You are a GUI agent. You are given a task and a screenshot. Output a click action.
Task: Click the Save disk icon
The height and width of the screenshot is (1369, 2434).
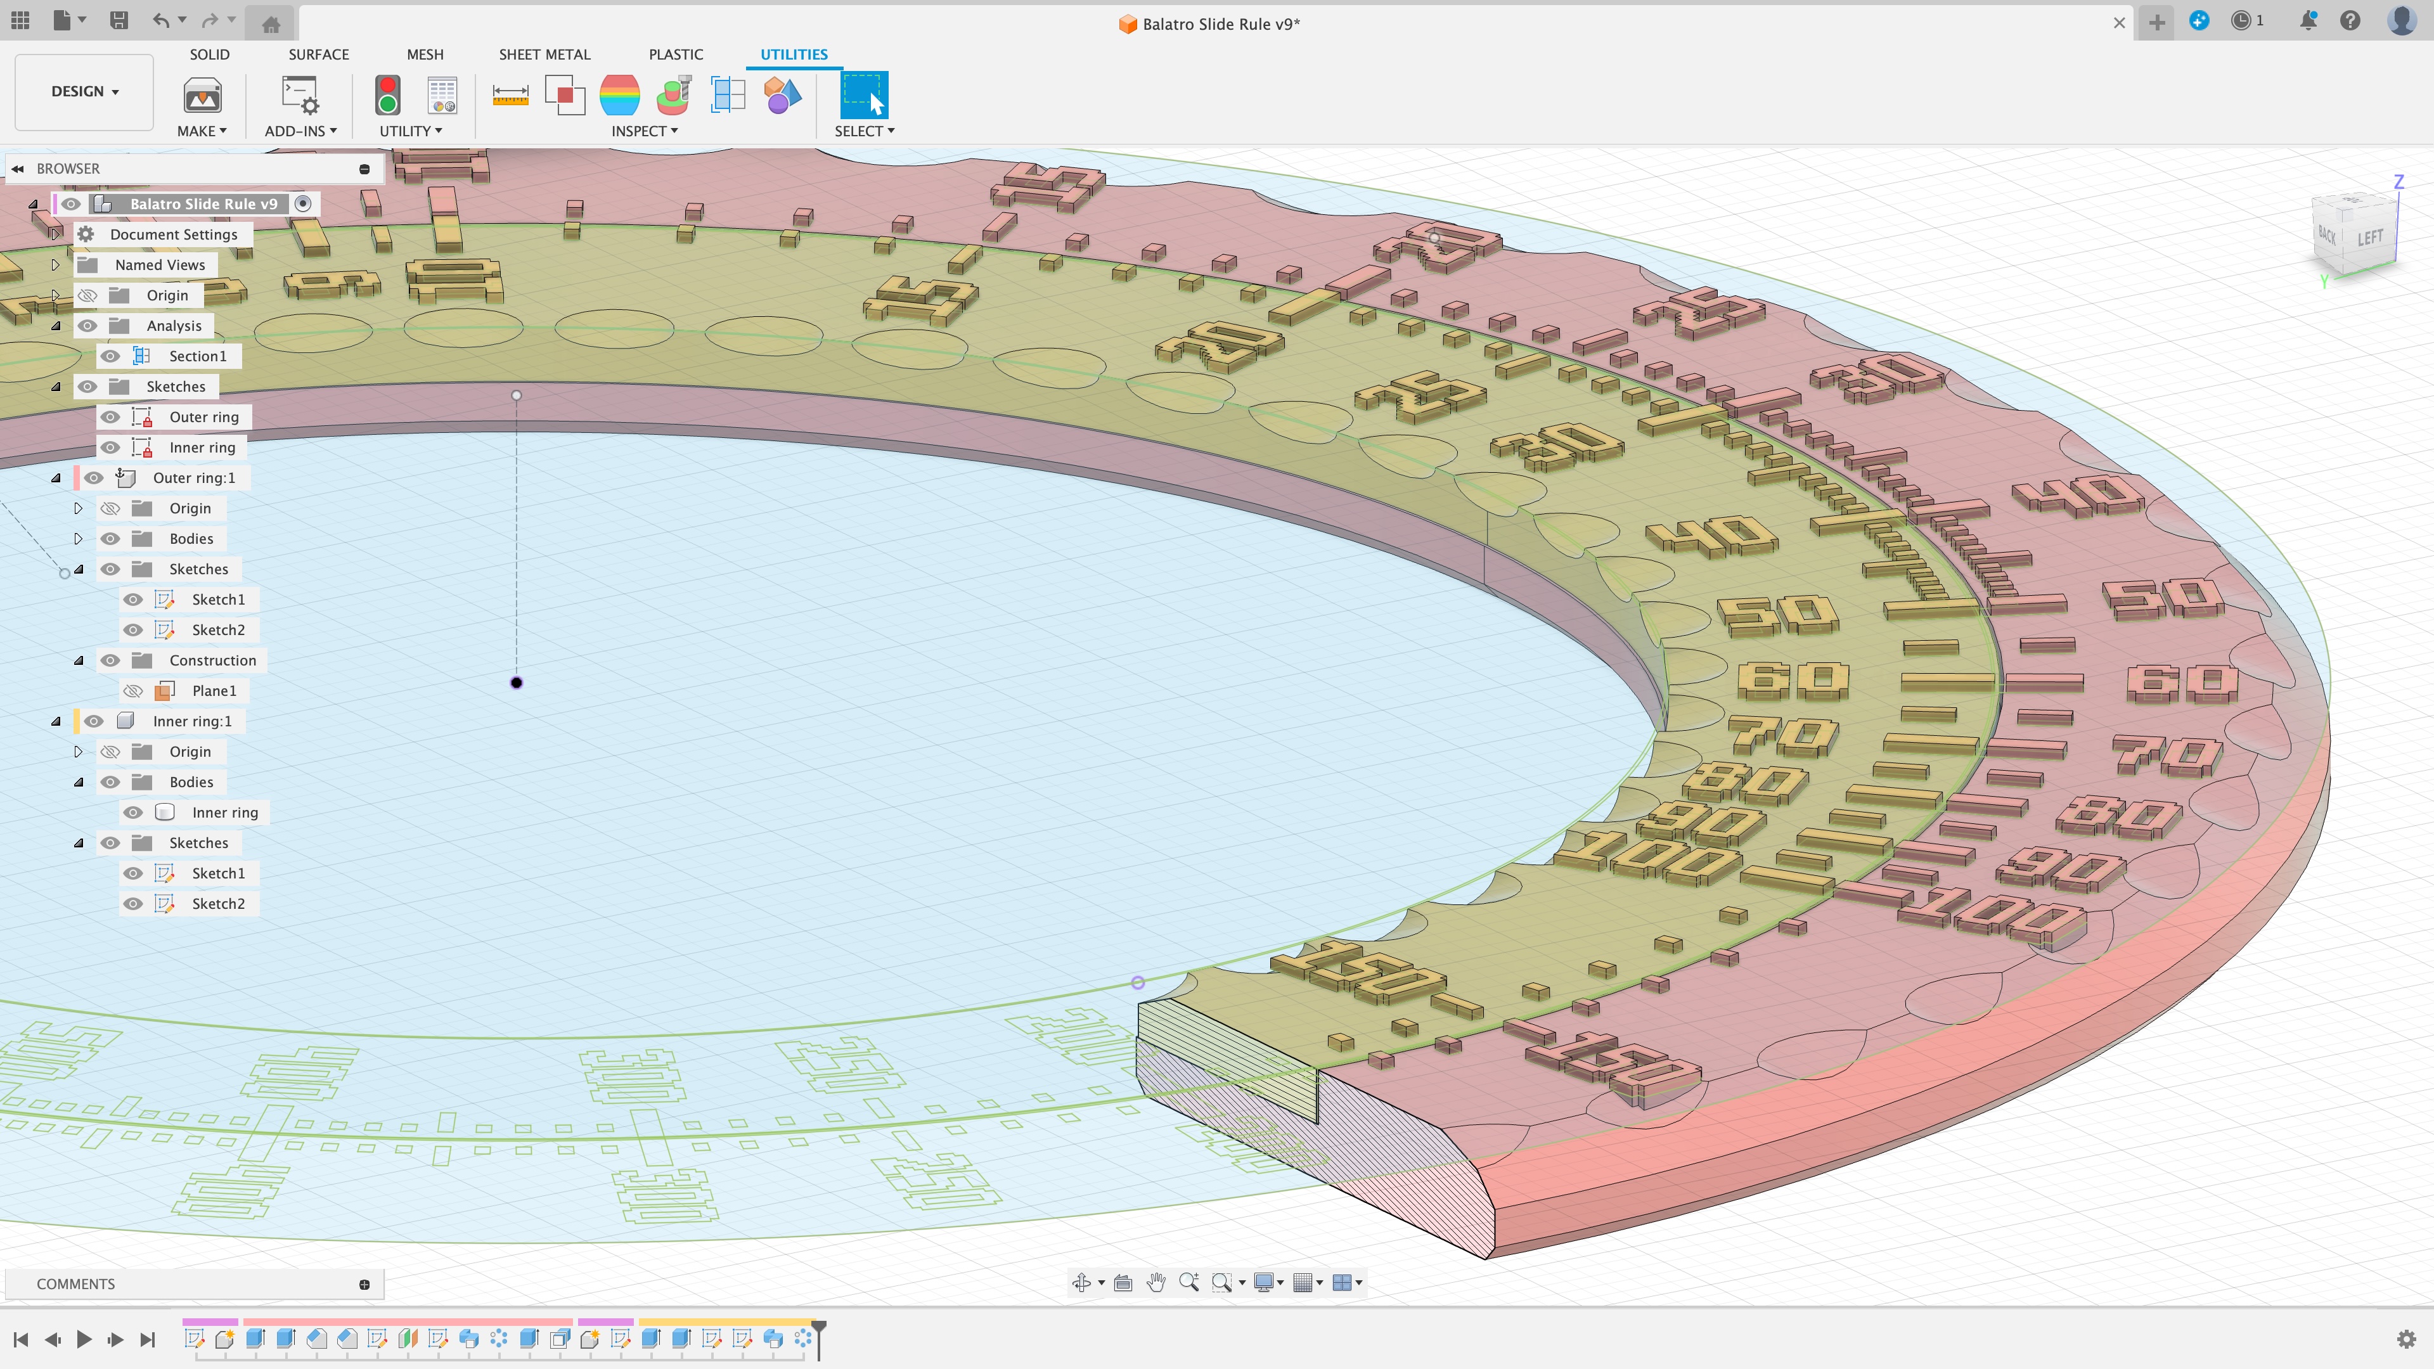[x=118, y=21]
